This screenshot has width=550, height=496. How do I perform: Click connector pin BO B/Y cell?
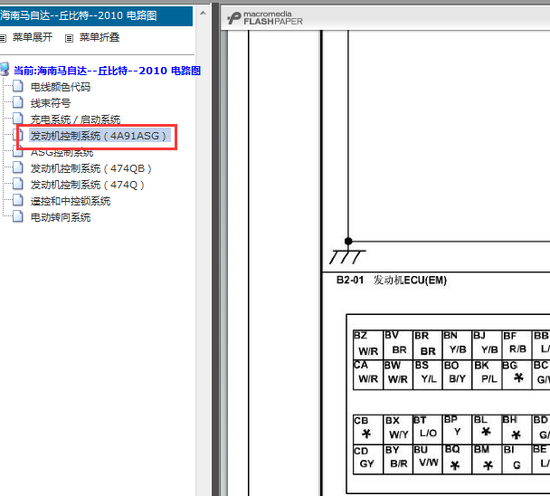pyautogui.click(x=458, y=375)
